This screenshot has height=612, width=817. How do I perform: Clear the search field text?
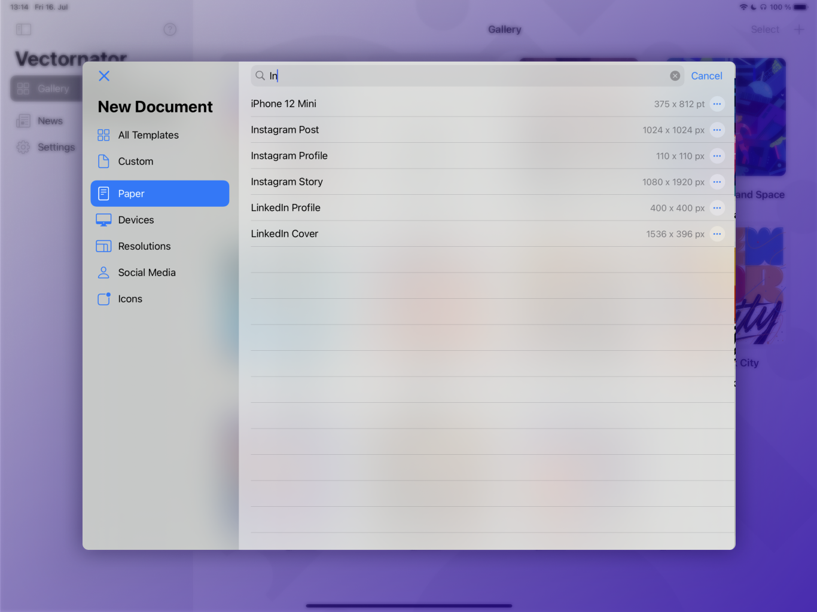[675, 76]
